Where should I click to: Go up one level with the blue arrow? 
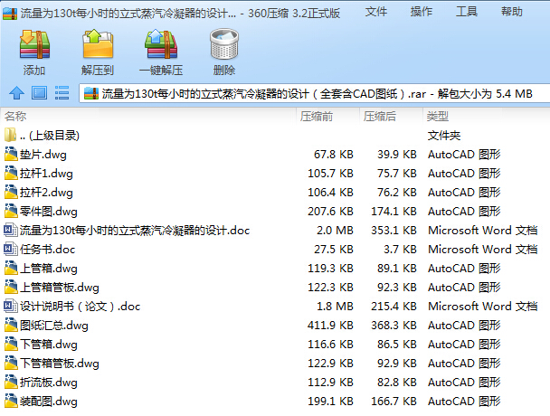(16, 93)
